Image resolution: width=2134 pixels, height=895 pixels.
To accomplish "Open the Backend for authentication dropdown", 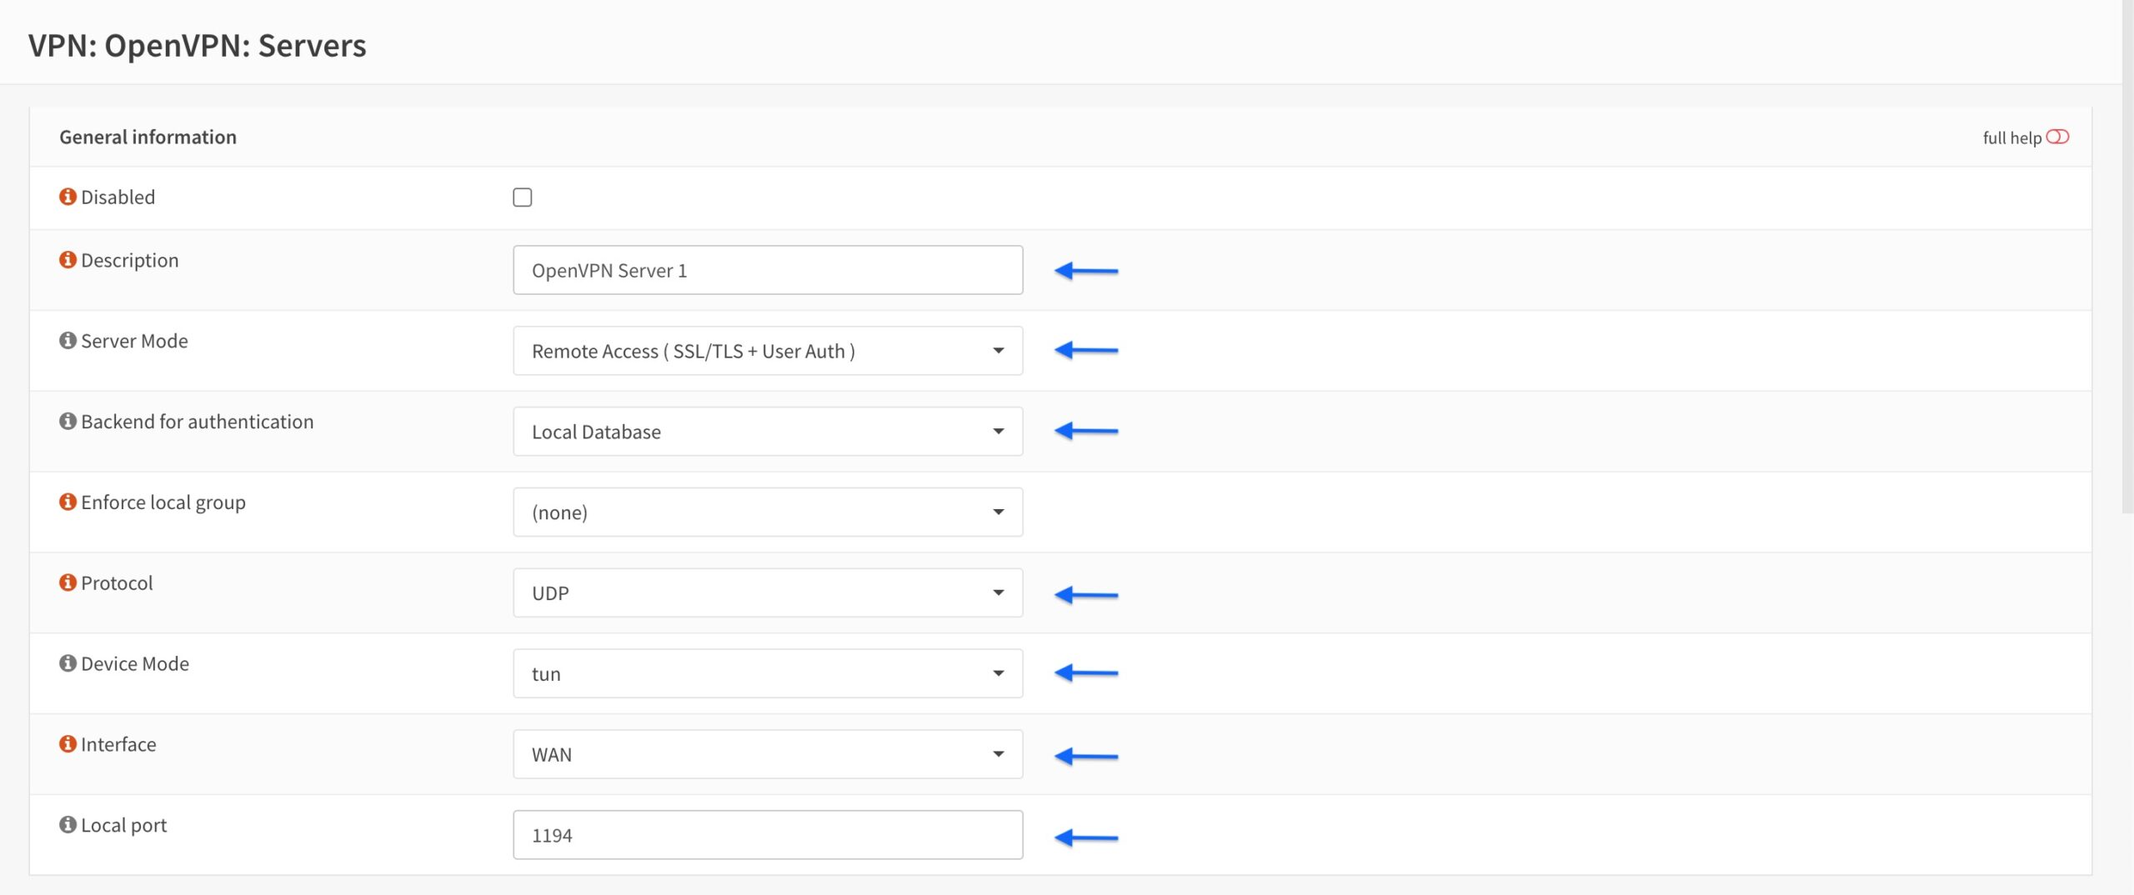I will pyautogui.click(x=999, y=431).
